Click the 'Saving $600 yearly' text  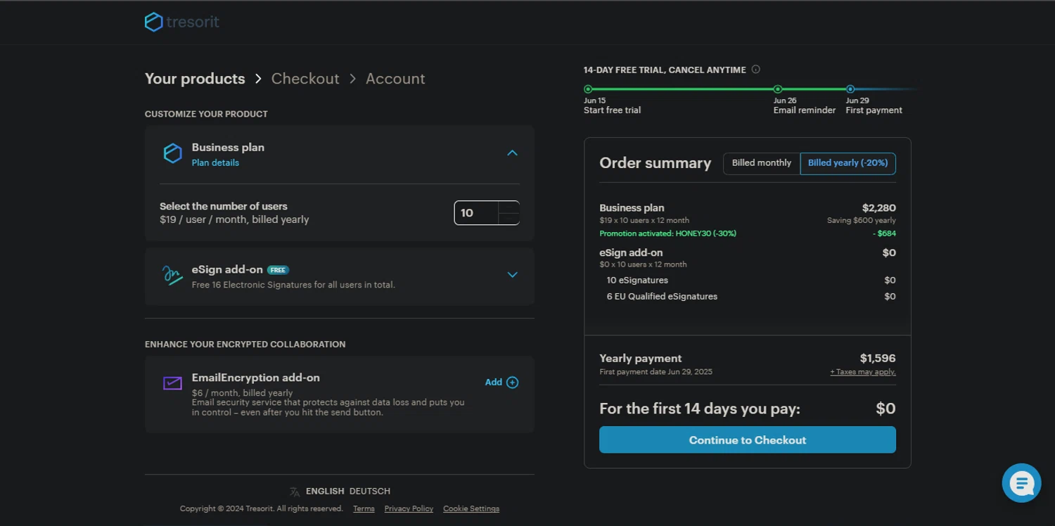(862, 221)
